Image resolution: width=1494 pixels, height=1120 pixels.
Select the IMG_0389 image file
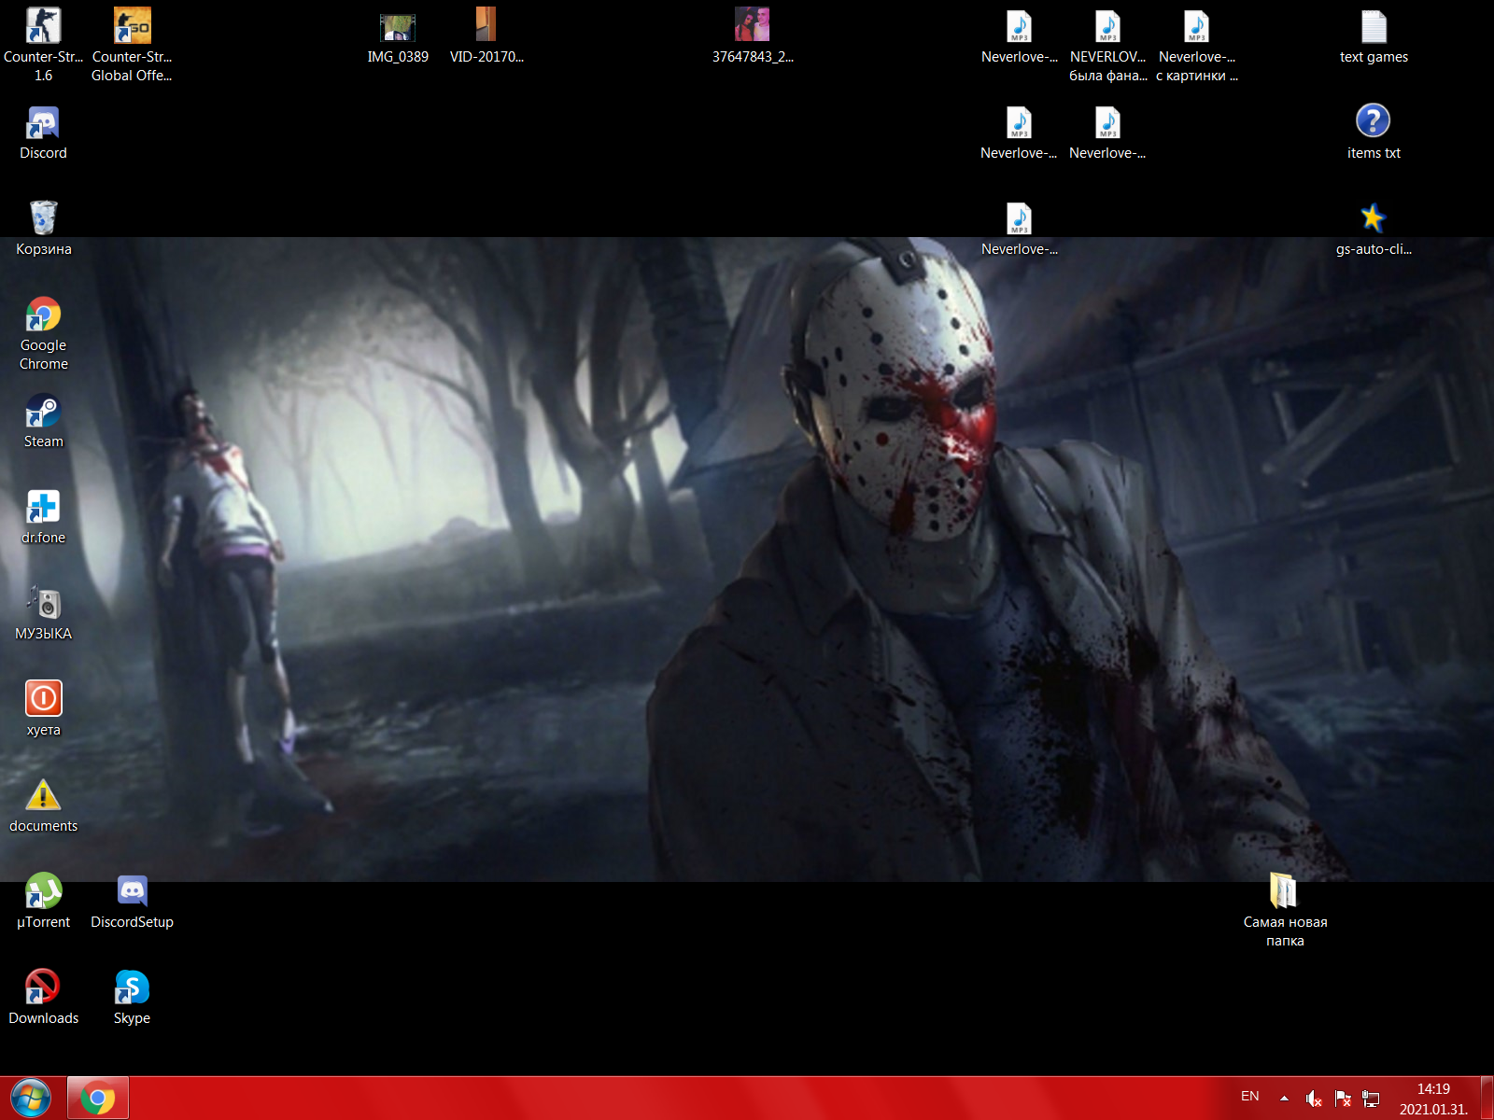pyautogui.click(x=398, y=37)
